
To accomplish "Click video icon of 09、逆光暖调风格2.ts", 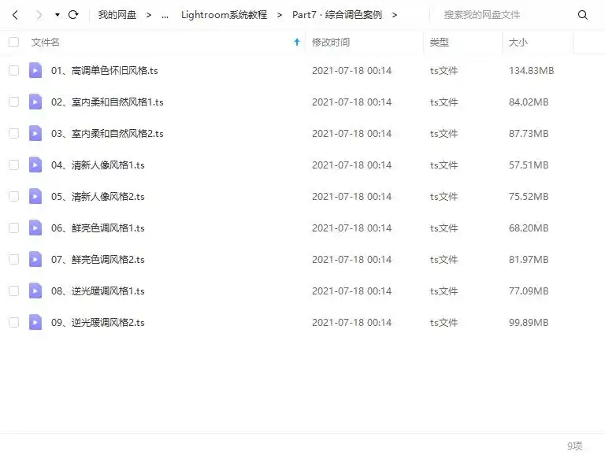I will click(x=35, y=322).
